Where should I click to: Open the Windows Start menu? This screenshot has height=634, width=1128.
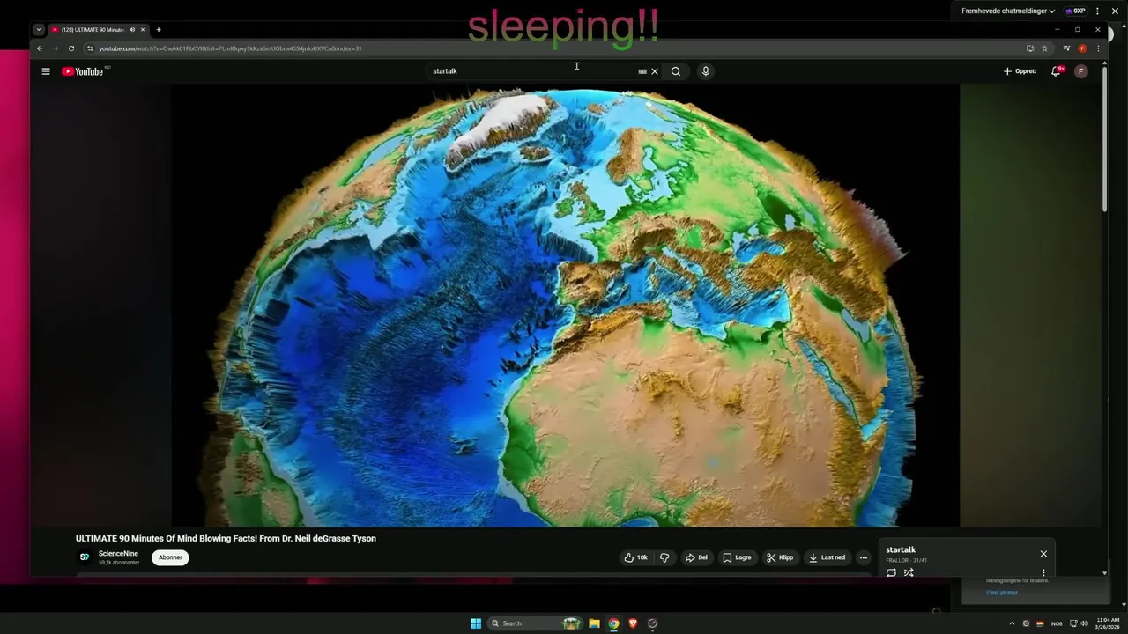click(476, 623)
